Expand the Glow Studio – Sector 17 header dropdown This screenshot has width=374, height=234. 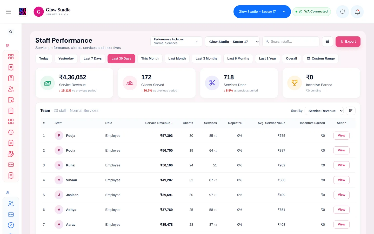262,12
